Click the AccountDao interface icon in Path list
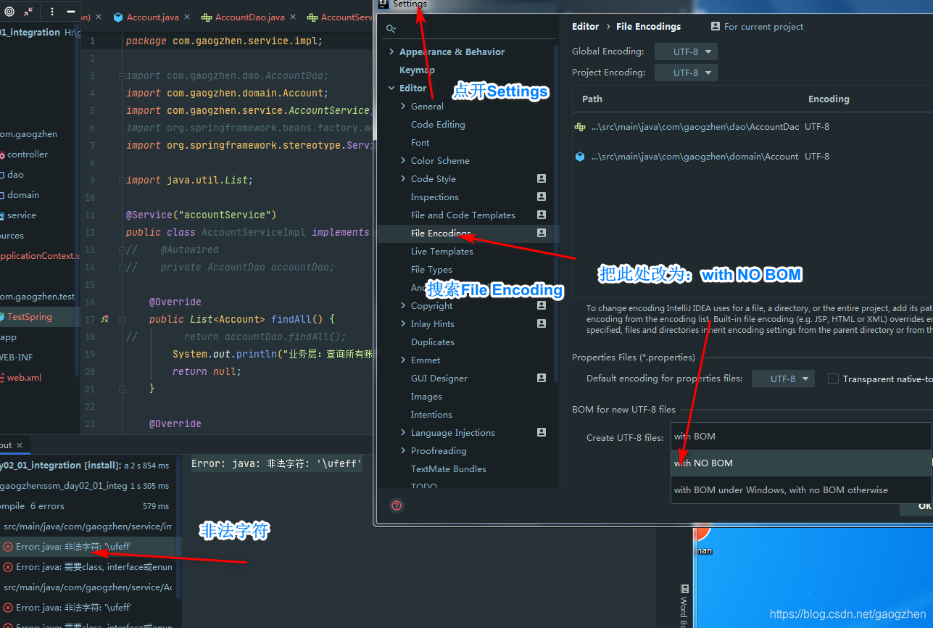The image size is (933, 628). point(579,126)
